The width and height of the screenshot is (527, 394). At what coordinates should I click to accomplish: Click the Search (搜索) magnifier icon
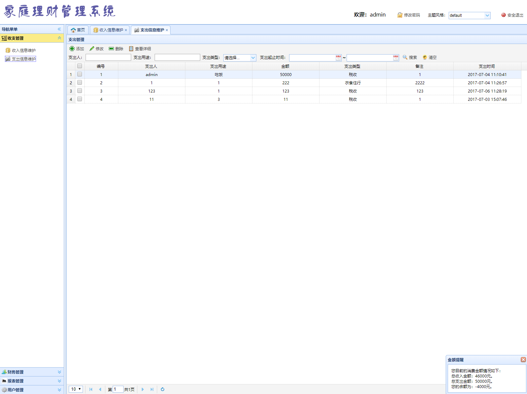[x=405, y=57]
